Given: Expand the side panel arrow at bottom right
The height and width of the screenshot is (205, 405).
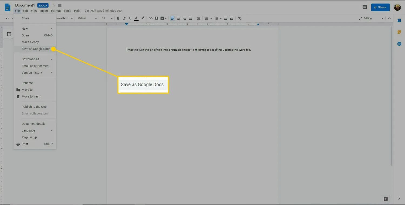Looking at the screenshot, I should pyautogui.click(x=399, y=199).
